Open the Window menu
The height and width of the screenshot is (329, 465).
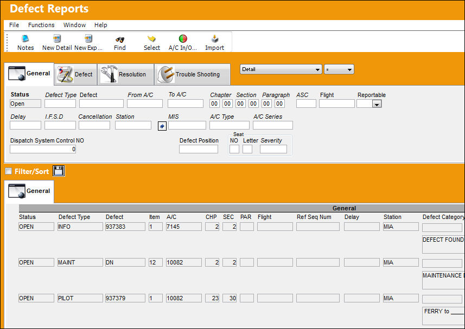click(74, 25)
